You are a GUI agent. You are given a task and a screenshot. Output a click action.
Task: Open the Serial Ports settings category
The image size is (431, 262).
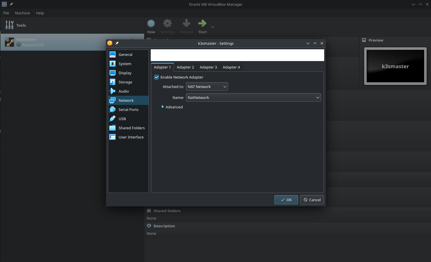[128, 110]
